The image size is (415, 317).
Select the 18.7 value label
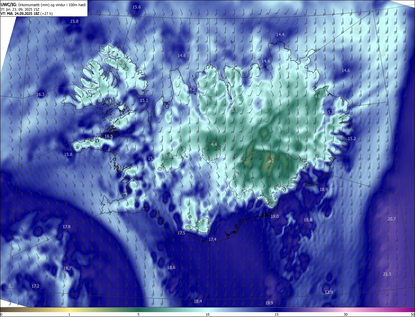tap(67, 268)
